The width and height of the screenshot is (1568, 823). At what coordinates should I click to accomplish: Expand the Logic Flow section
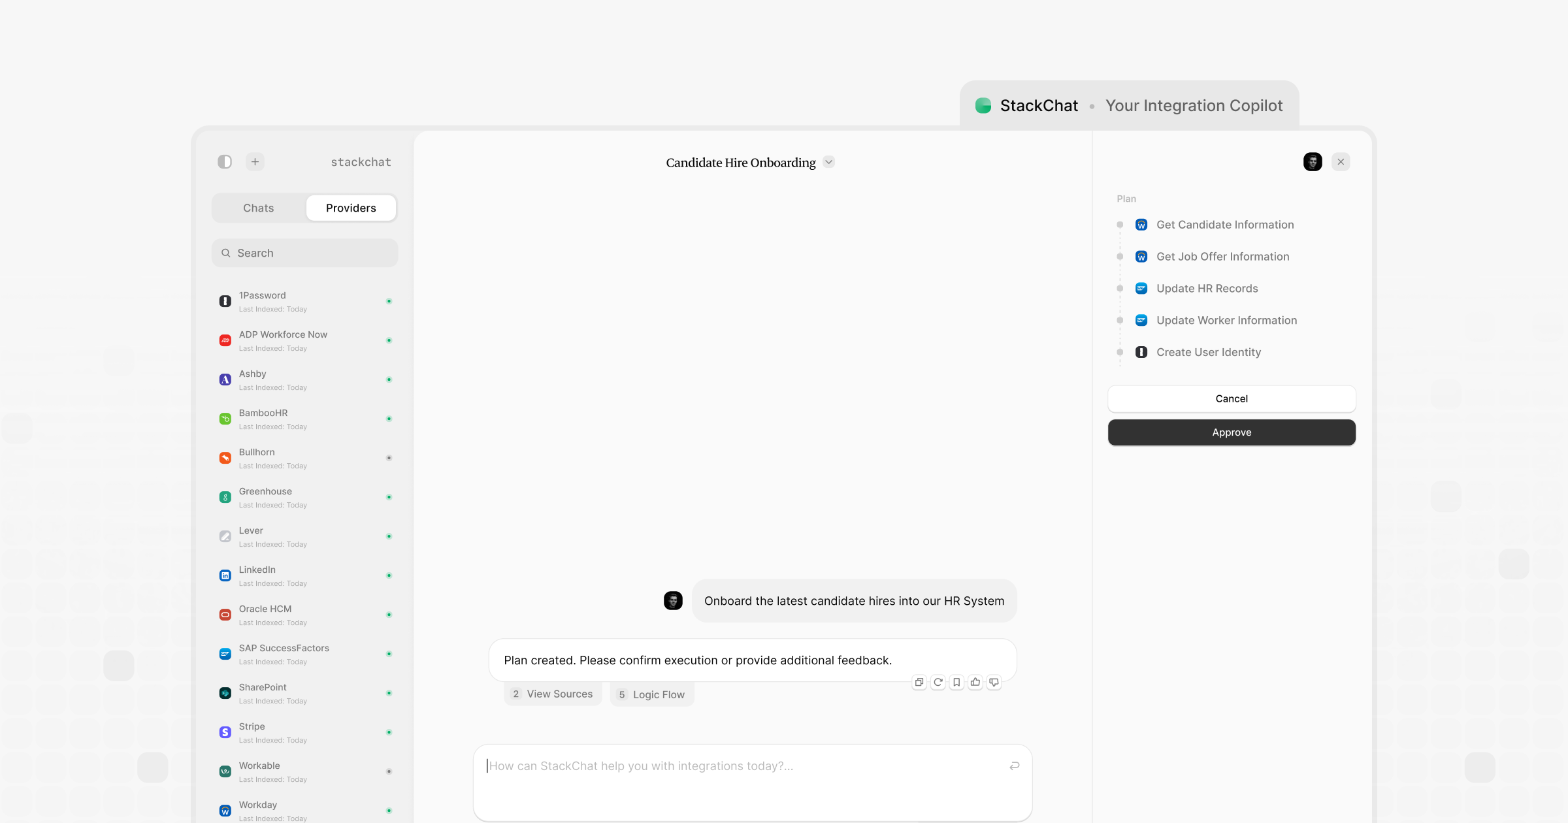tap(651, 694)
